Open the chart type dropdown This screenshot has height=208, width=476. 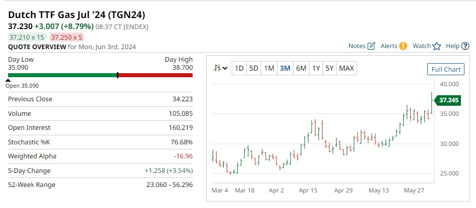(x=220, y=68)
